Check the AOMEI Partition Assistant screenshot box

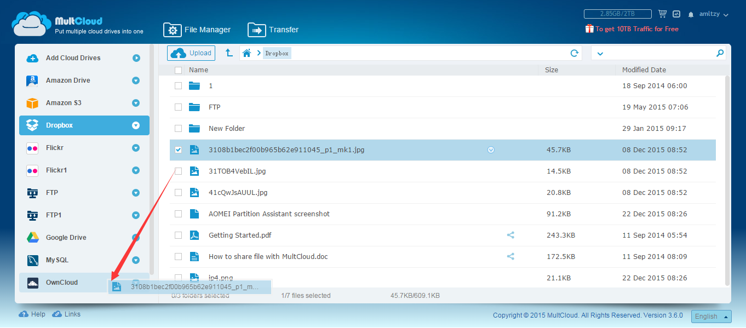coord(178,214)
